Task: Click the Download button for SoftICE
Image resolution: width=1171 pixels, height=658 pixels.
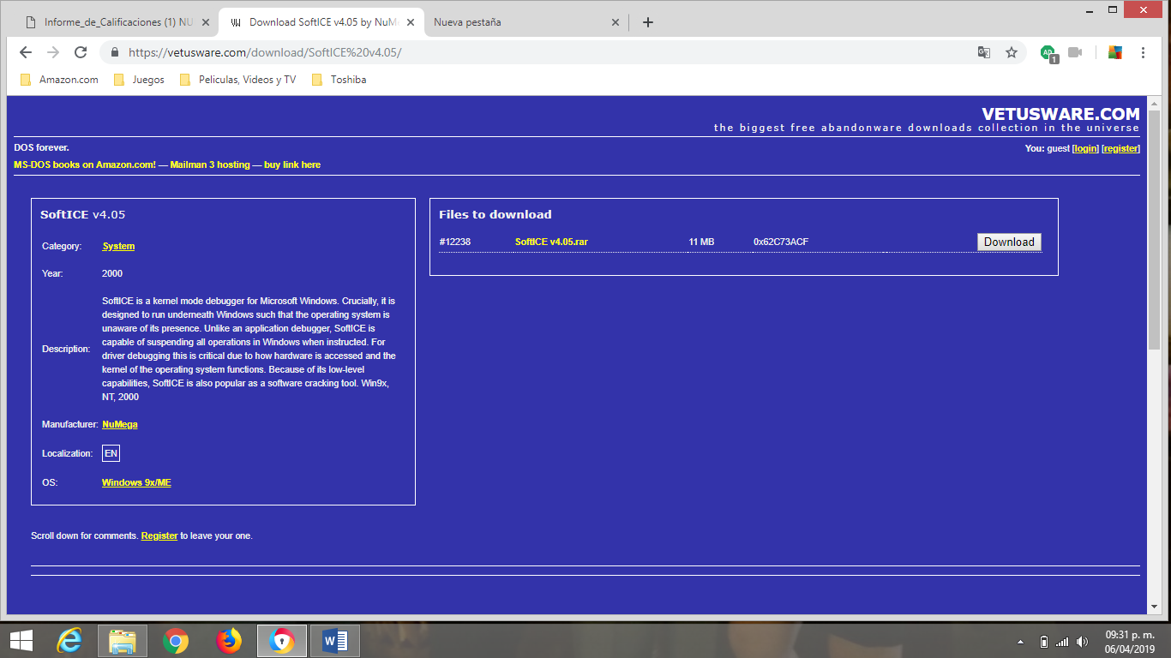Action: pyautogui.click(x=1008, y=242)
